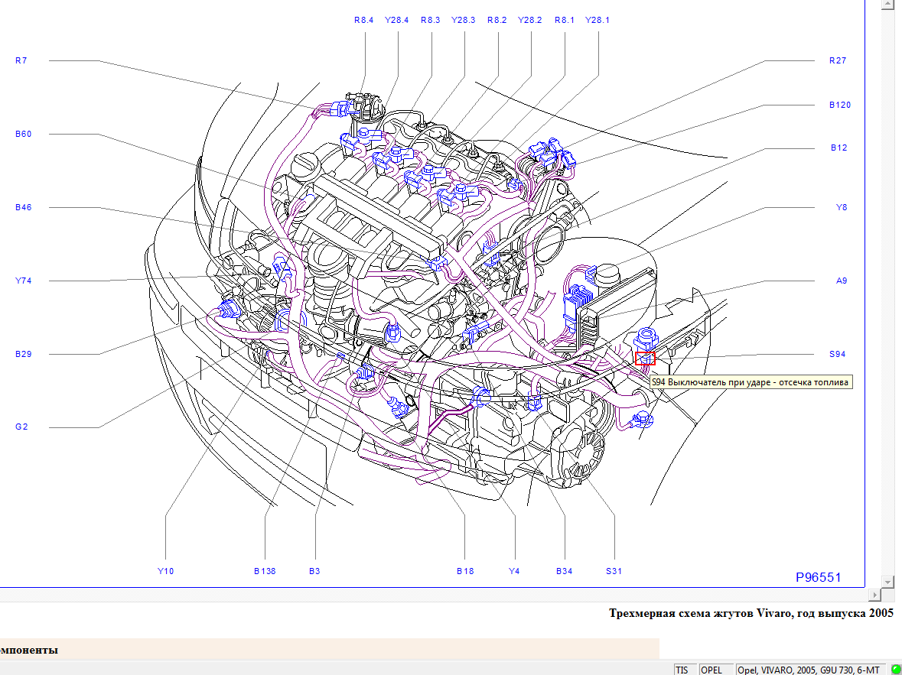This screenshot has height=675, width=902.
Task: Select the Y28.2 label
Action: (x=530, y=20)
